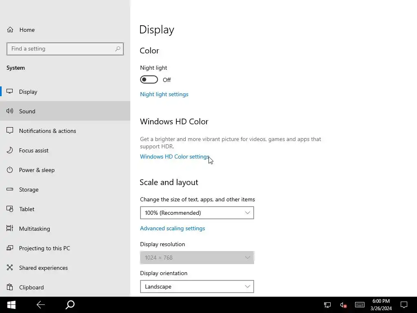Click the Display orientation label

[164, 273]
